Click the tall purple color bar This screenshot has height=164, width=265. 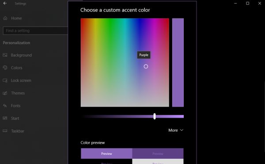tap(178, 63)
